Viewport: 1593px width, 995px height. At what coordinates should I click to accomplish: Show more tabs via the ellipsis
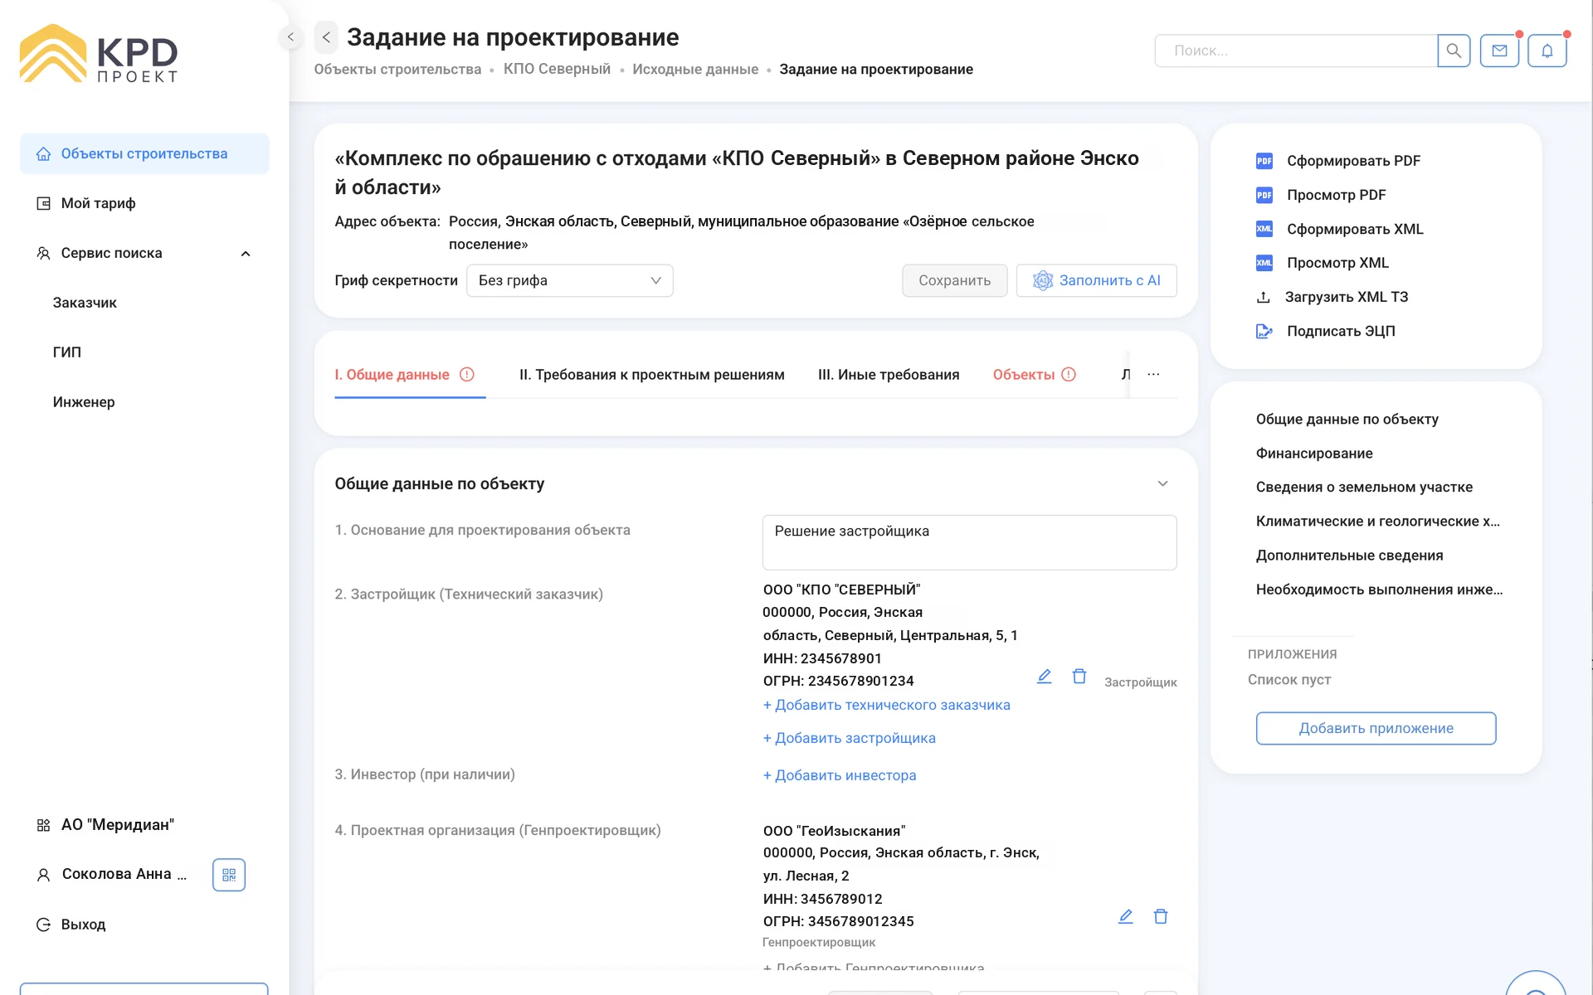click(1153, 374)
